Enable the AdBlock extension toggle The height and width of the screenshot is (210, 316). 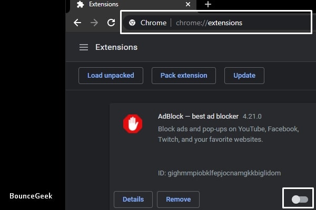click(x=300, y=199)
